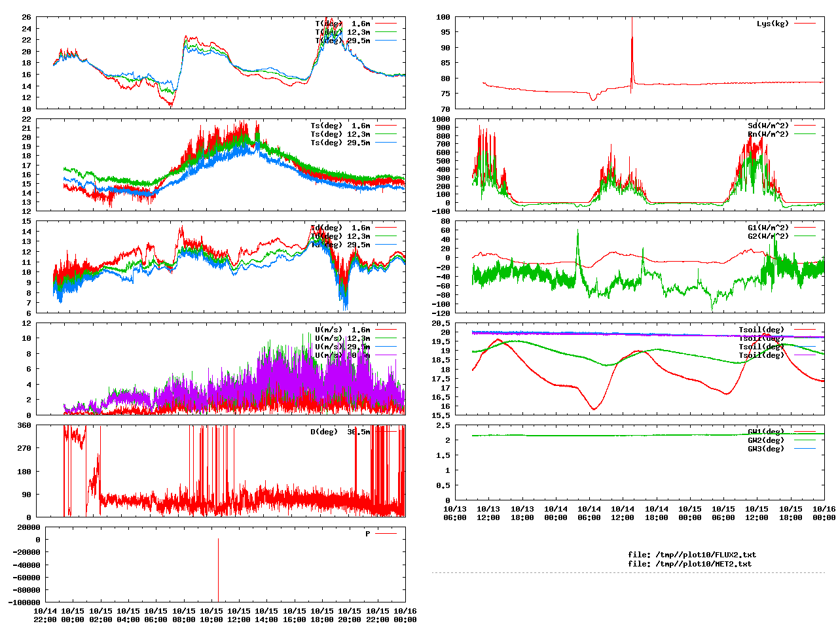Select the 'U(m/s) 12.3m' legend label

click(342, 338)
